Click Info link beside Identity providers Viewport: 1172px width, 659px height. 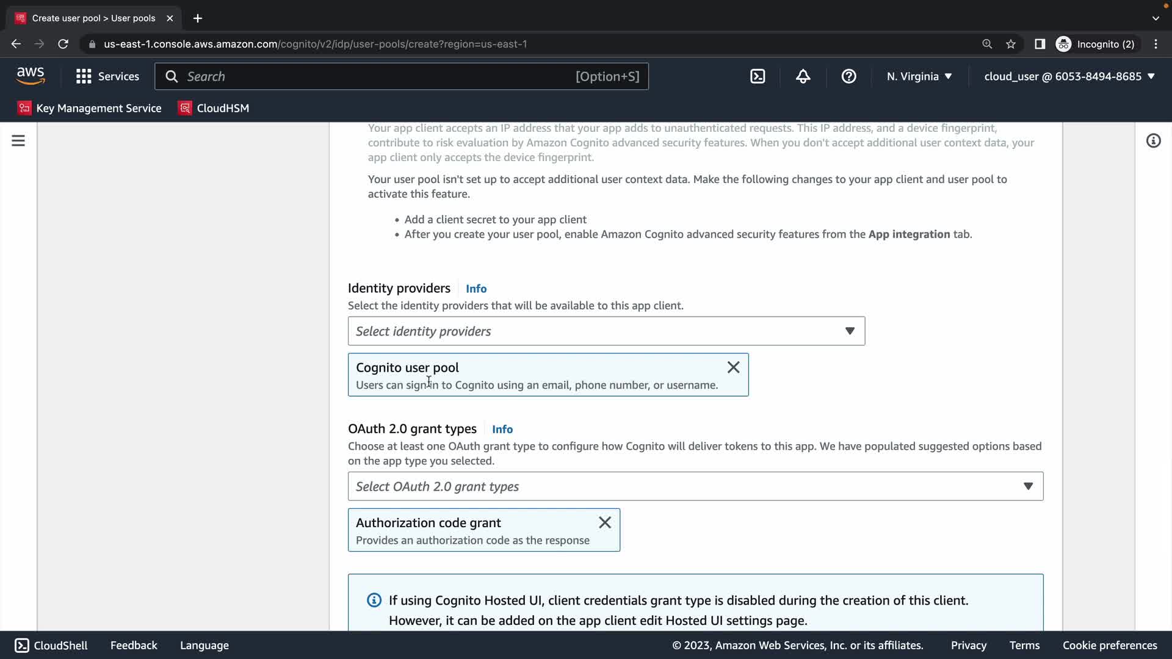click(x=476, y=289)
